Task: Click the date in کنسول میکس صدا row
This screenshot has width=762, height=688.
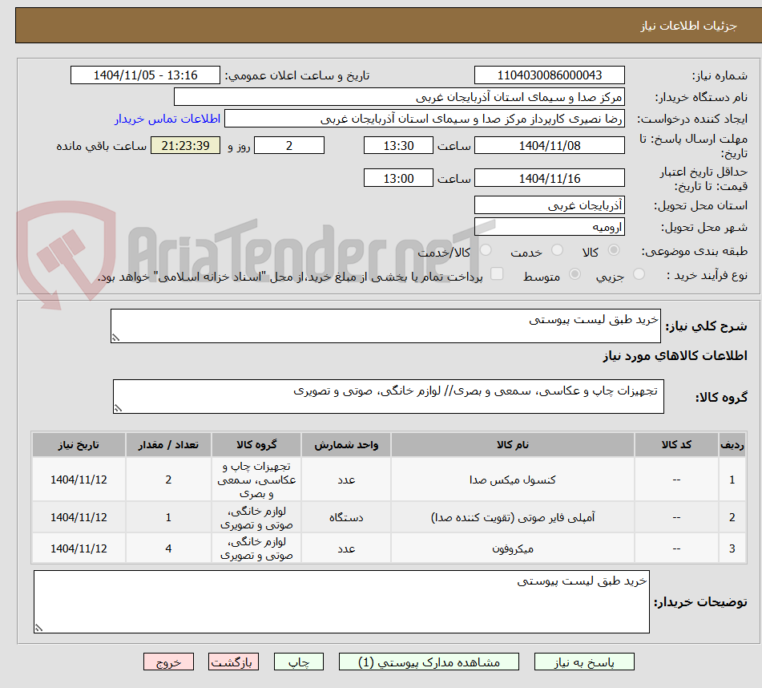Action: (79, 480)
